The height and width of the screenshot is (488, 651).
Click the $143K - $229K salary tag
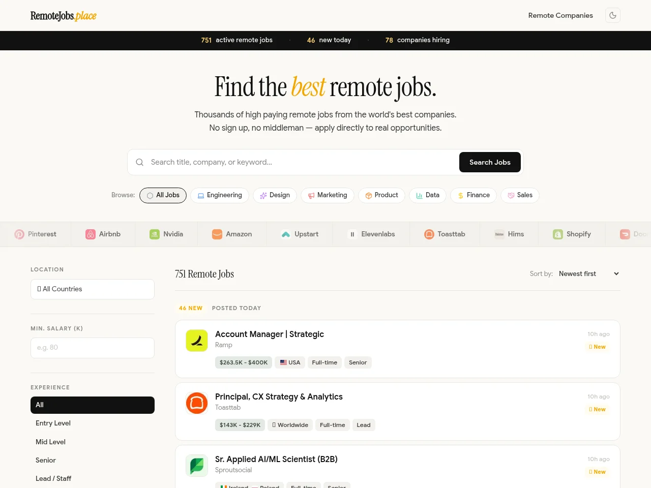point(240,425)
